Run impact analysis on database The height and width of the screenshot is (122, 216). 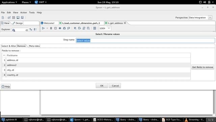pyautogui.click(x=80, y=28)
